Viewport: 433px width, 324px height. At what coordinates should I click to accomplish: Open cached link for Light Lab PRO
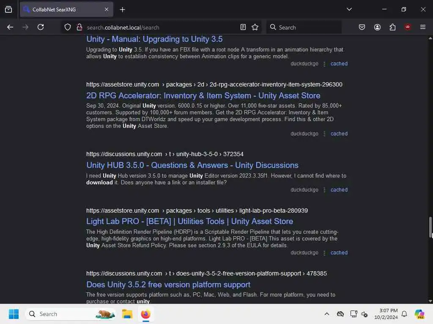(339, 253)
